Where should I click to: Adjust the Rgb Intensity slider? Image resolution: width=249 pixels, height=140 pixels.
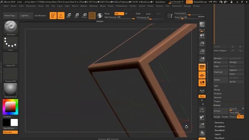[x=119, y=17]
